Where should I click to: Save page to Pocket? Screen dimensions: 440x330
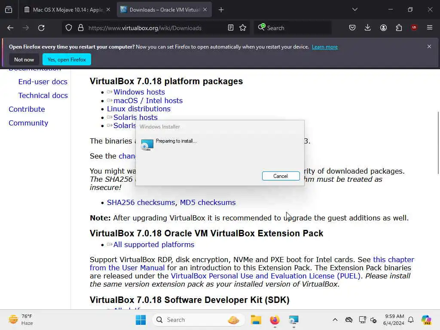pos(352,27)
